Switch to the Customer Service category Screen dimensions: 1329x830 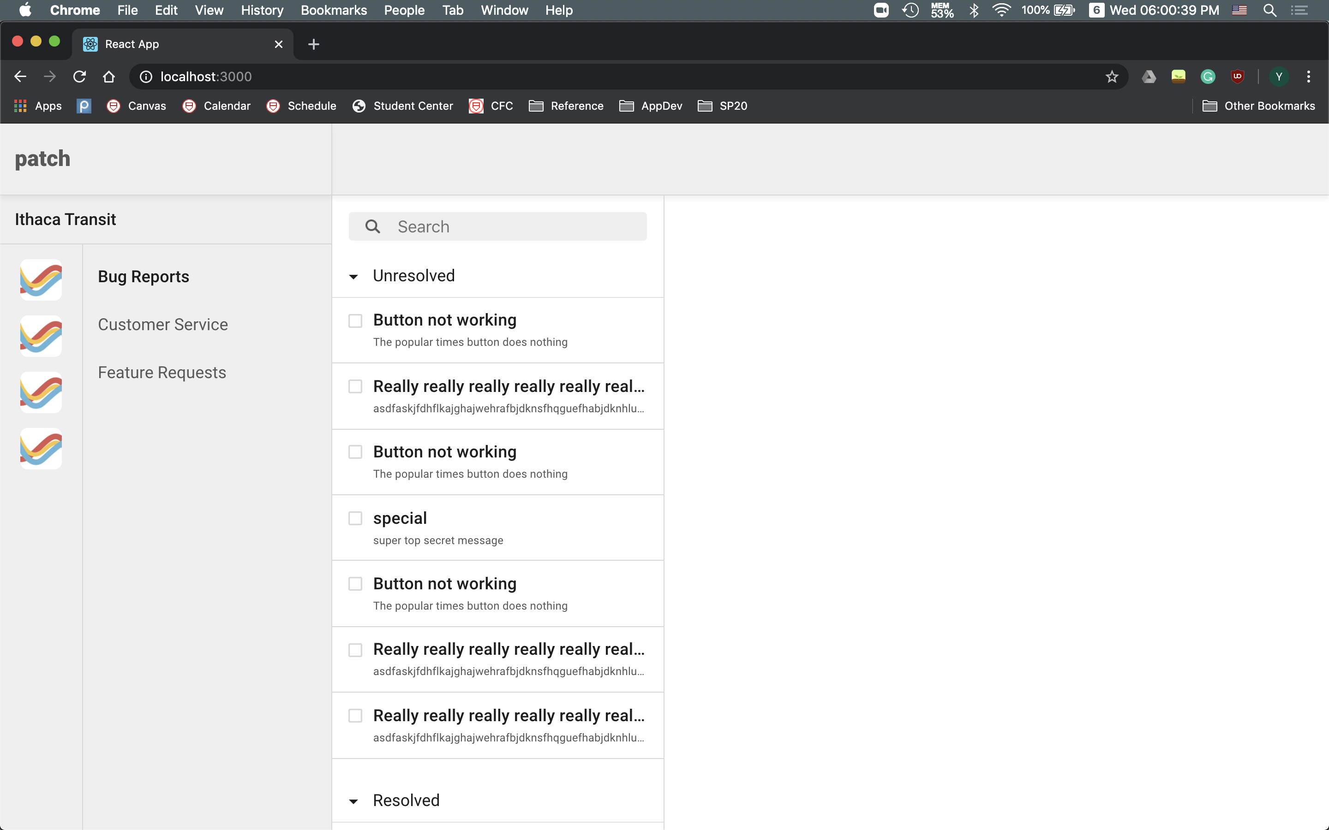[x=162, y=325]
